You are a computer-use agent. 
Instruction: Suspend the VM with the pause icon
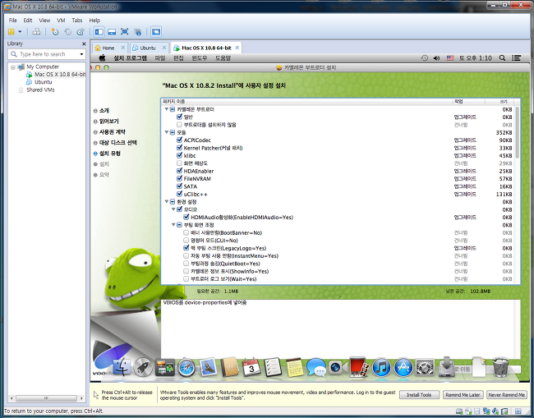point(12,32)
